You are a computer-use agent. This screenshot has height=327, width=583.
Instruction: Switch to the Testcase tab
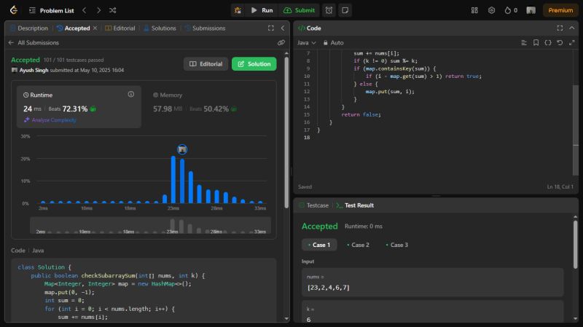(314, 205)
